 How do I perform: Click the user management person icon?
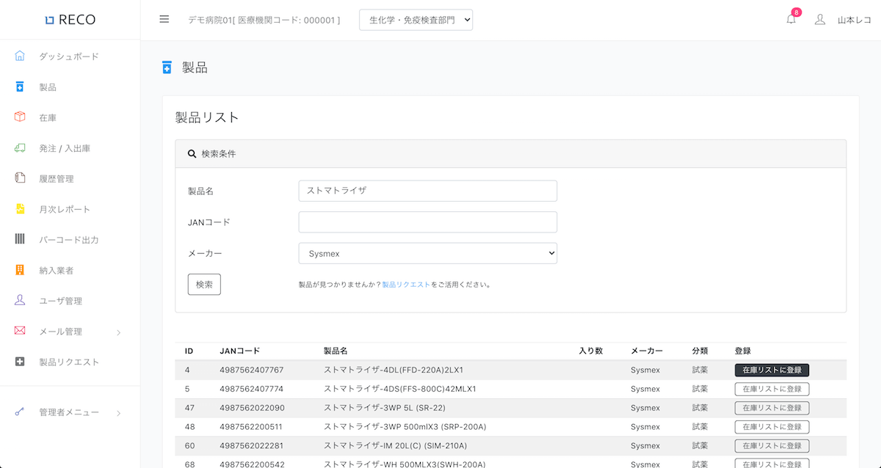tap(20, 301)
